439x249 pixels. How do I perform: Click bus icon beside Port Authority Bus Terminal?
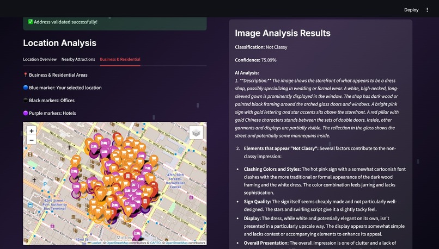[31, 205]
